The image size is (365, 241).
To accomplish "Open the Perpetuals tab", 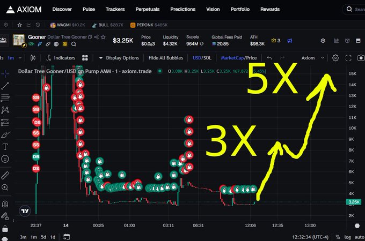I will coord(148,9).
